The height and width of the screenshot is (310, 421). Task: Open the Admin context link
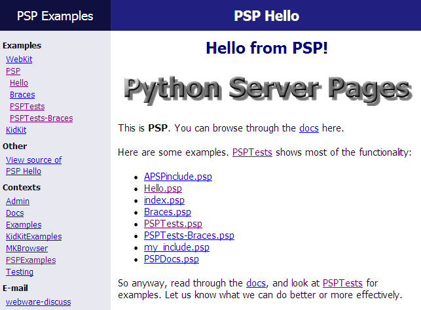coord(18,201)
